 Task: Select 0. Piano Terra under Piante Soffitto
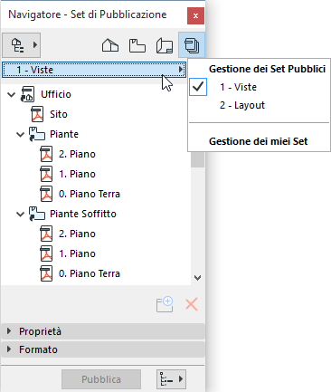click(90, 273)
